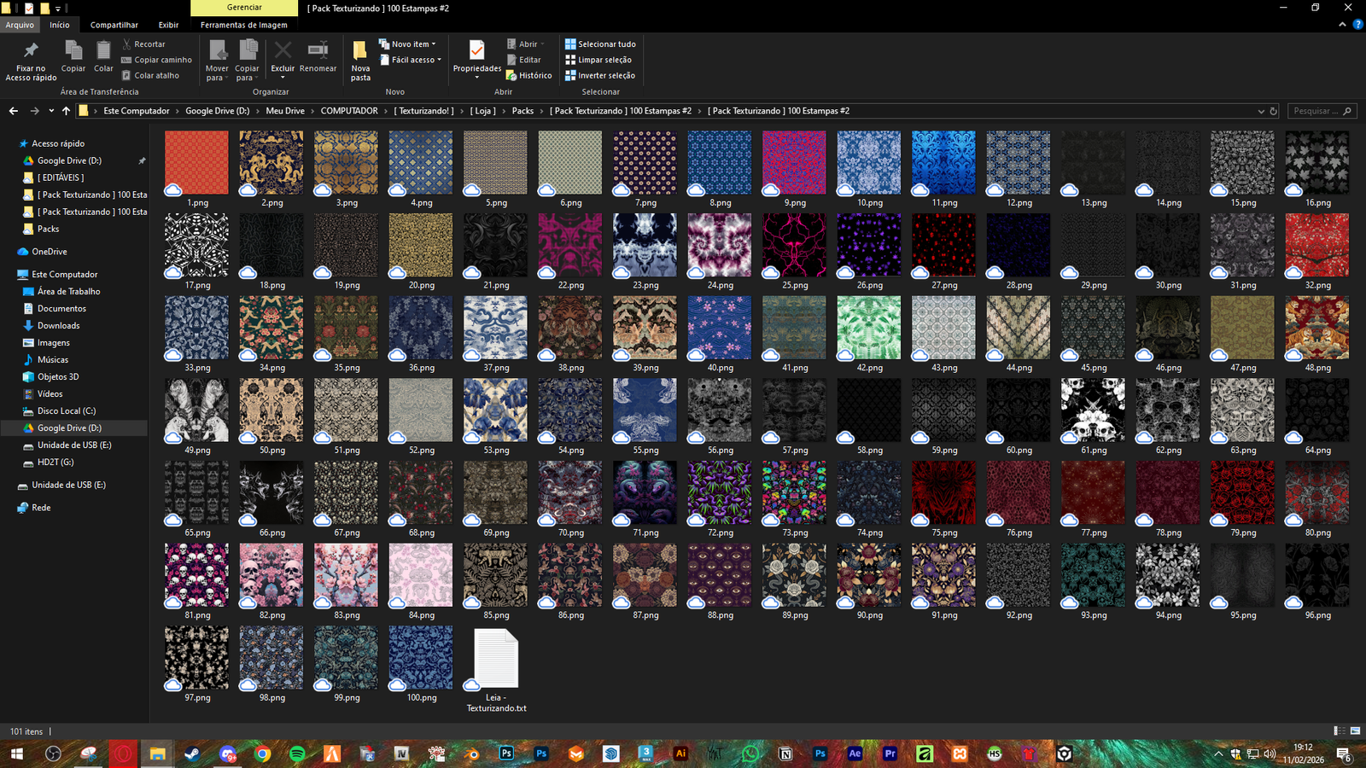
Task: Expand the Novo item dropdown
Action: (413, 44)
